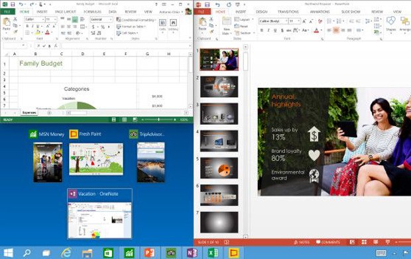The width and height of the screenshot is (411, 259).
Task: Click the Cut scissors icon in Excel
Action: (x=15, y=19)
